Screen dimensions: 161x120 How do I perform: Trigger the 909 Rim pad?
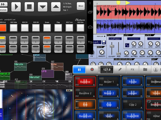coord(80,28)
